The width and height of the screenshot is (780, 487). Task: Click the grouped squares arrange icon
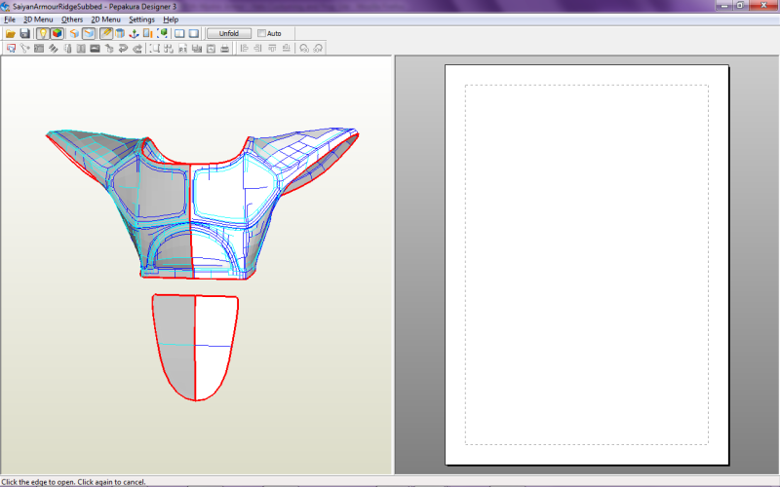coord(169,48)
